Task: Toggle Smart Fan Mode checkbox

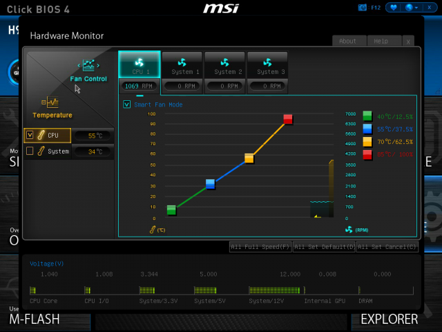Action: pos(127,104)
